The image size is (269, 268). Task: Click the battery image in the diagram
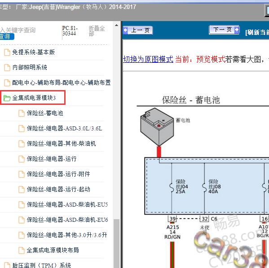(157, 127)
